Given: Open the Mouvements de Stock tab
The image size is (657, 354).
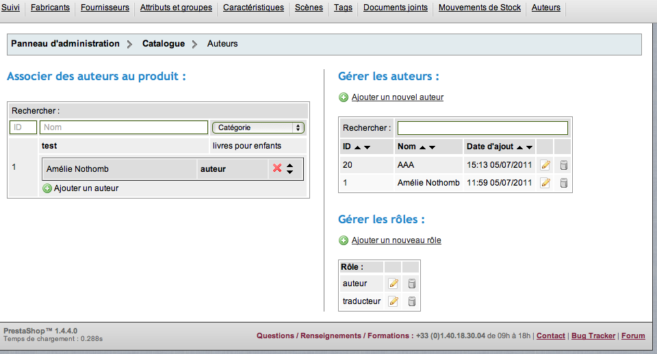Looking at the screenshot, I should pos(480,8).
